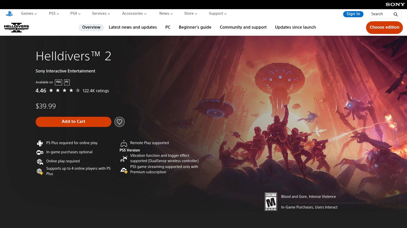Select the Overview tab
Image resolution: width=407 pixels, height=228 pixels.
[x=91, y=27]
